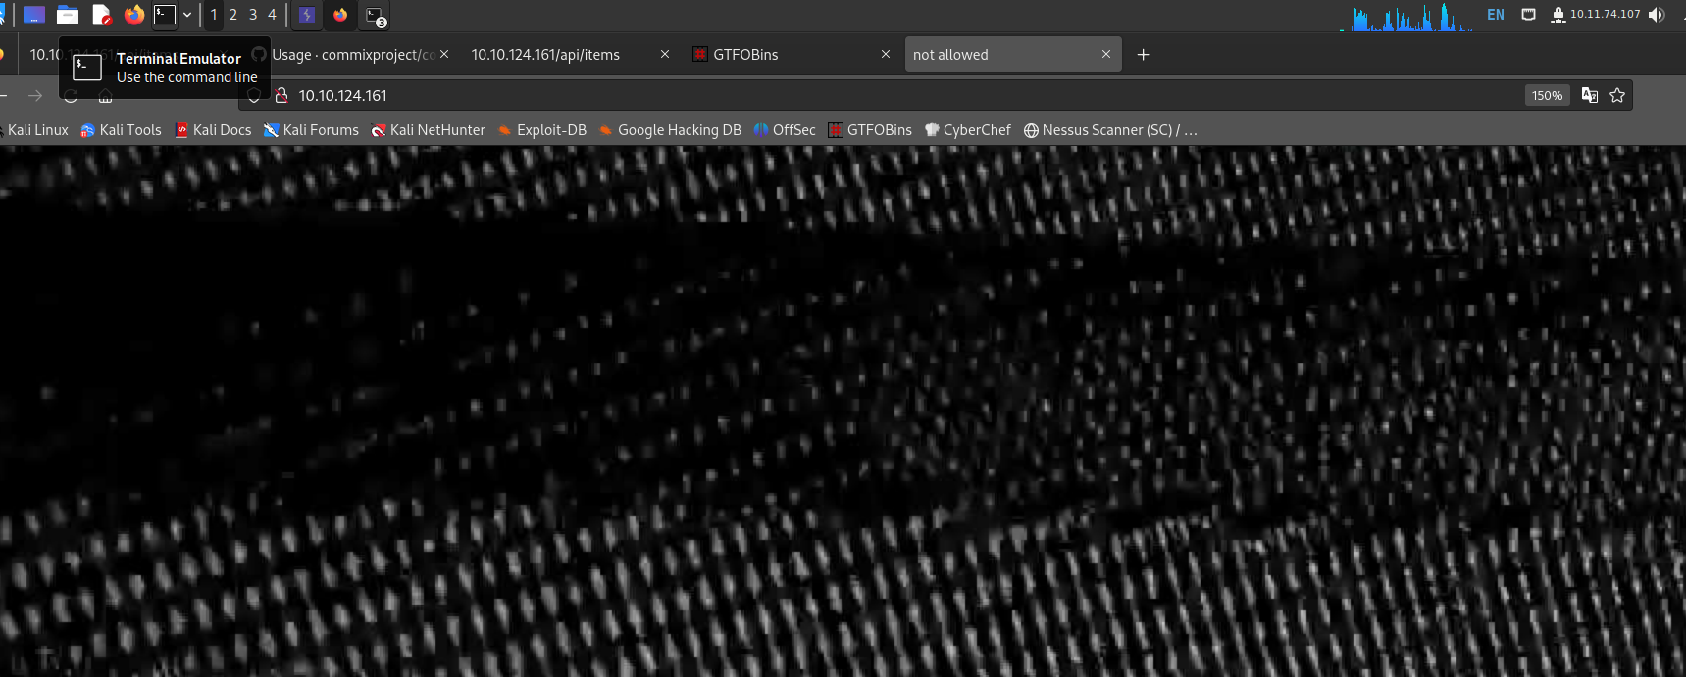Reset zoom via the 150% badge
The image size is (1686, 678).
click(x=1547, y=95)
